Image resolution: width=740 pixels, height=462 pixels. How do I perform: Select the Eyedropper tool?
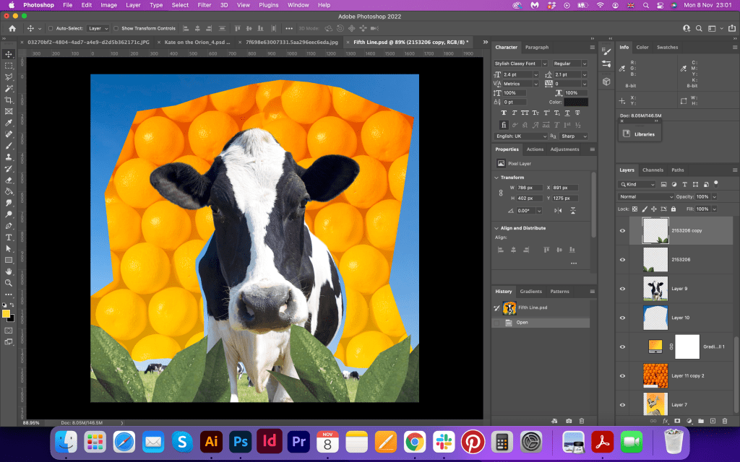(9, 123)
